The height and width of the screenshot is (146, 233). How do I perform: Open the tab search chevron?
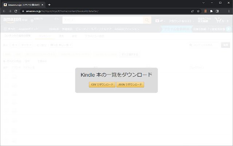coord(204,3)
